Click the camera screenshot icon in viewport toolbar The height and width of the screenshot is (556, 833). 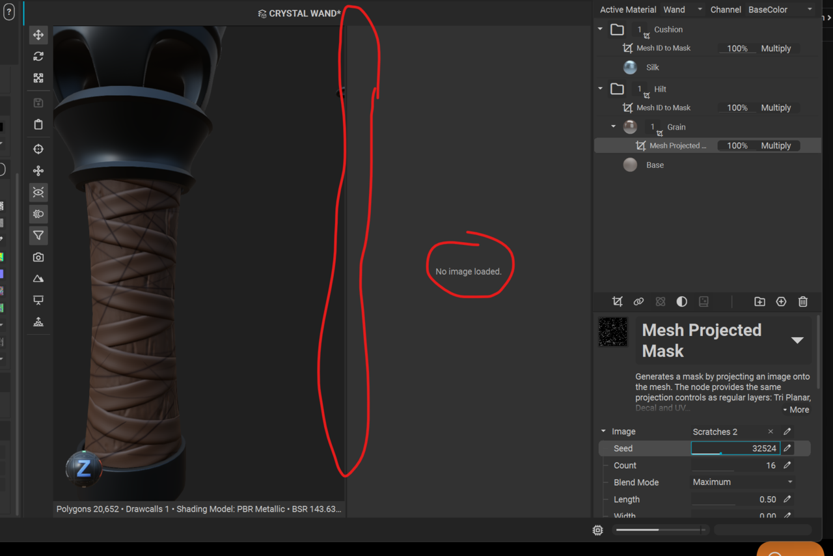click(38, 257)
